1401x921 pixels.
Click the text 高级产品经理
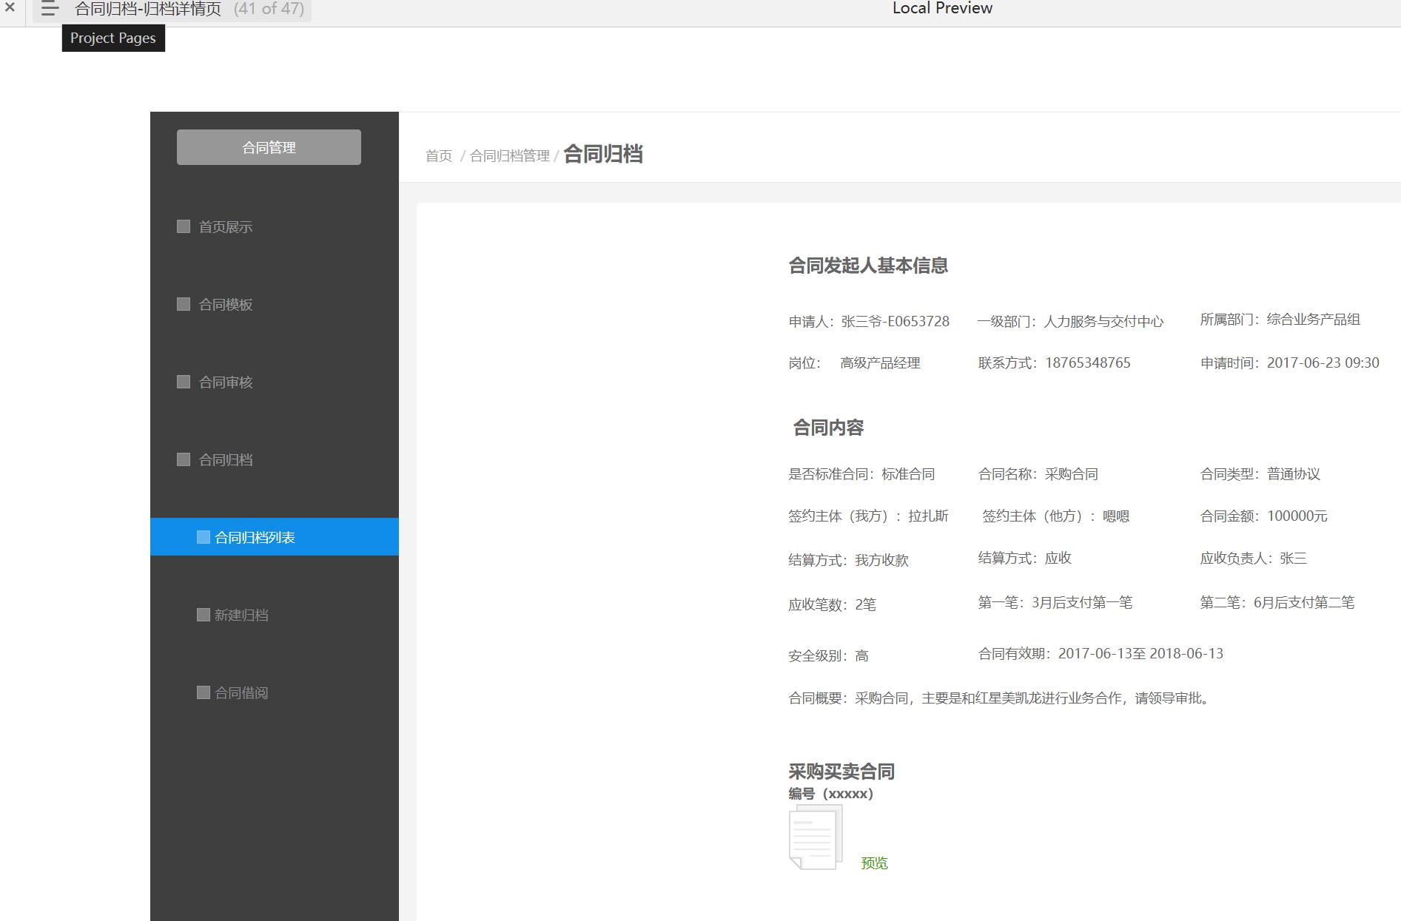pos(880,363)
